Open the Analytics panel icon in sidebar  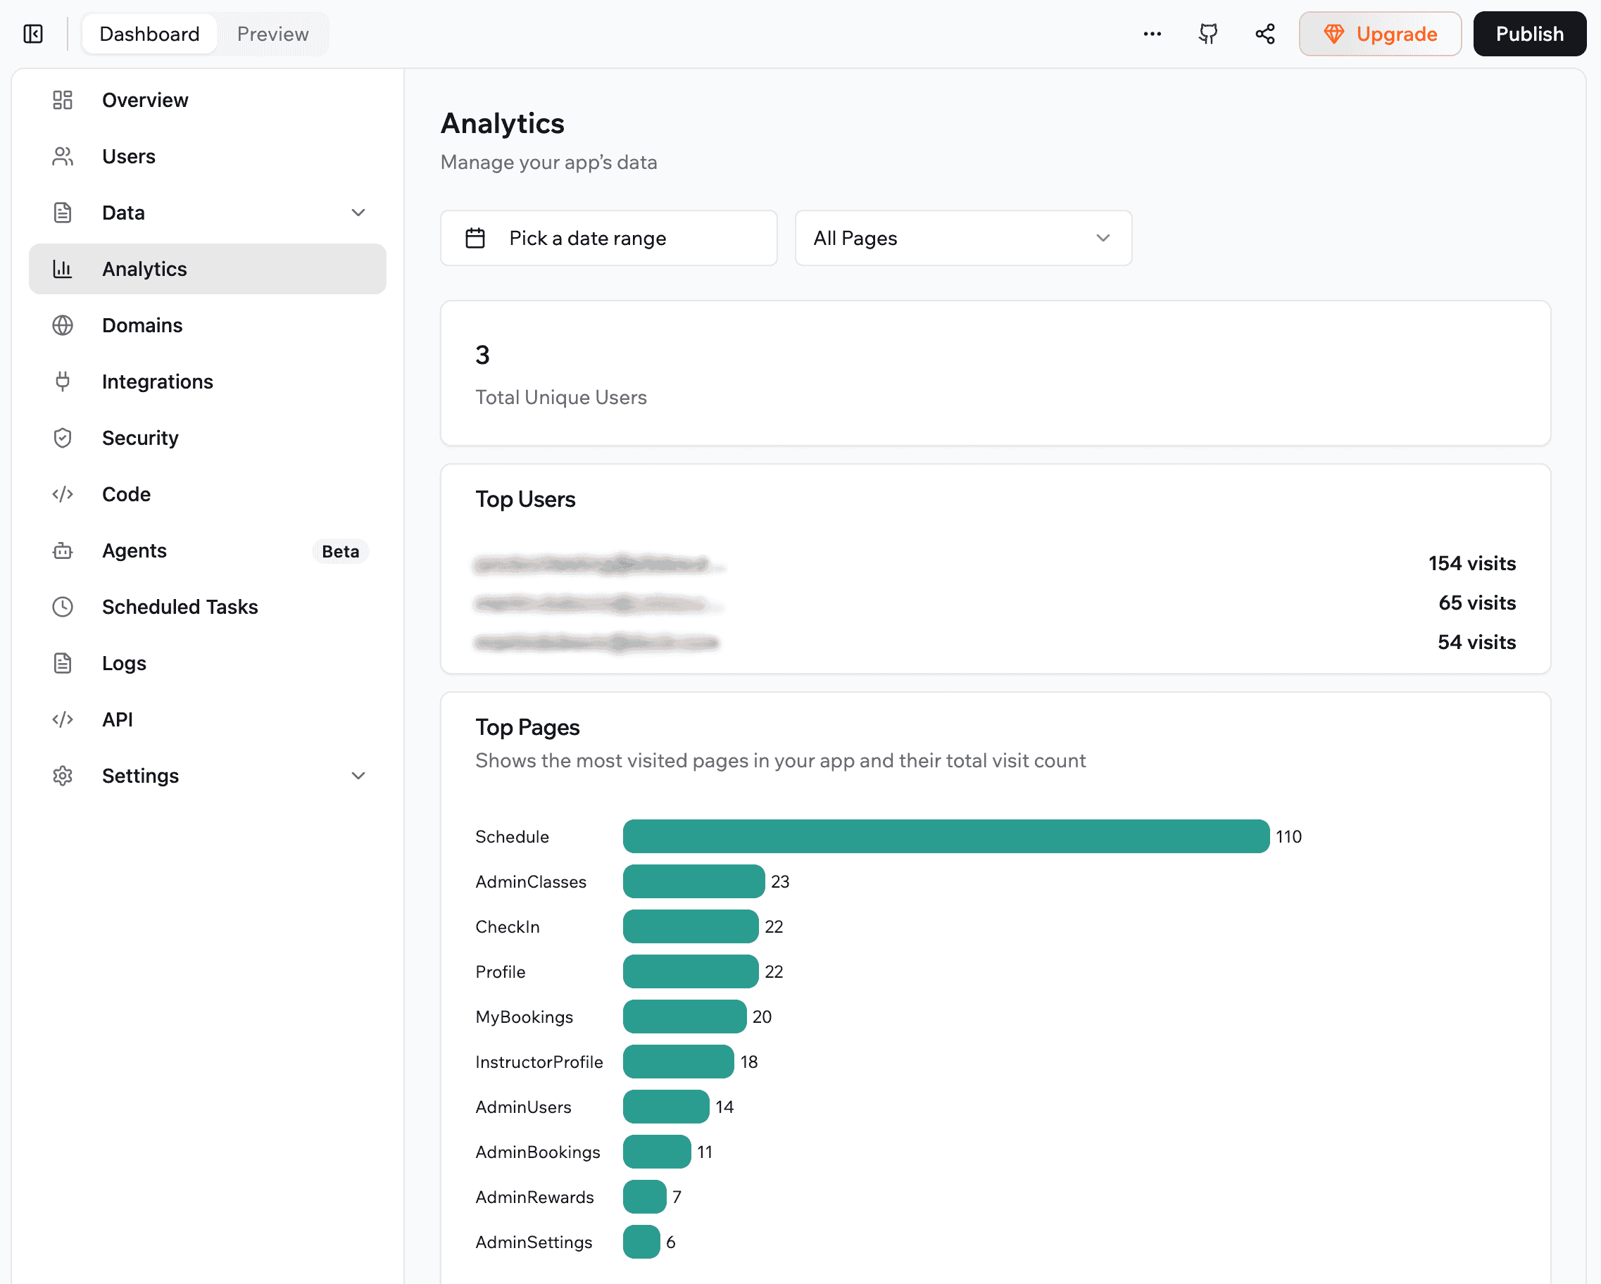tap(63, 269)
